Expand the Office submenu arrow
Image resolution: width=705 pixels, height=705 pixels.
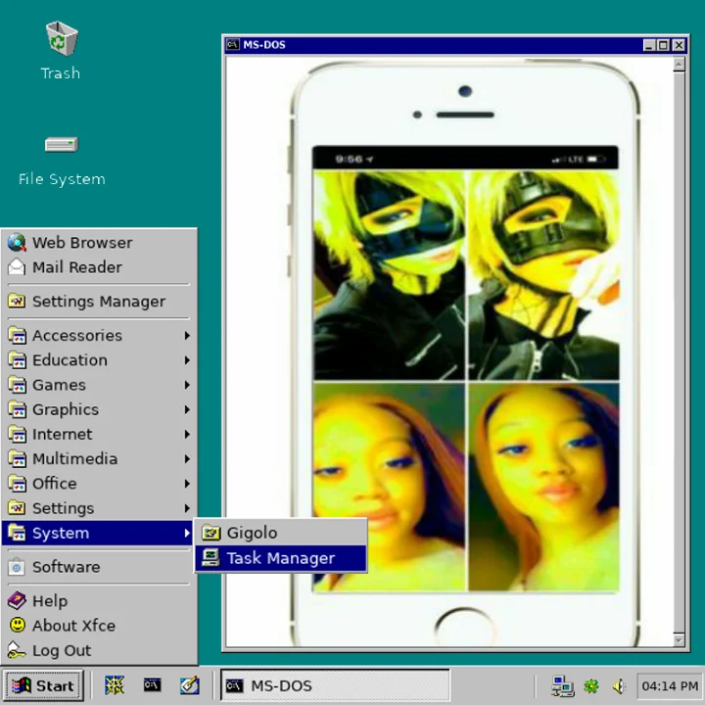tap(187, 484)
